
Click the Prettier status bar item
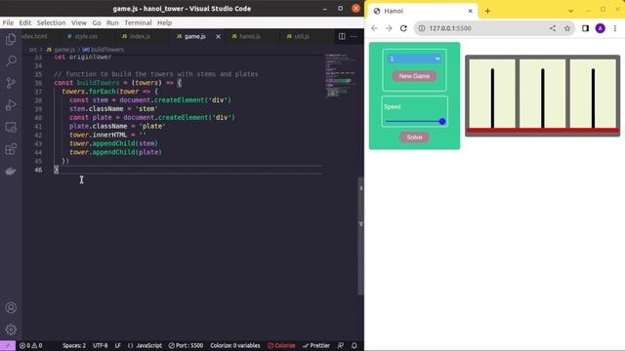(x=316, y=345)
